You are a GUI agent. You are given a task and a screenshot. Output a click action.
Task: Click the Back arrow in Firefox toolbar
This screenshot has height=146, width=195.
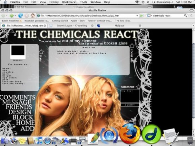tap(3, 16)
